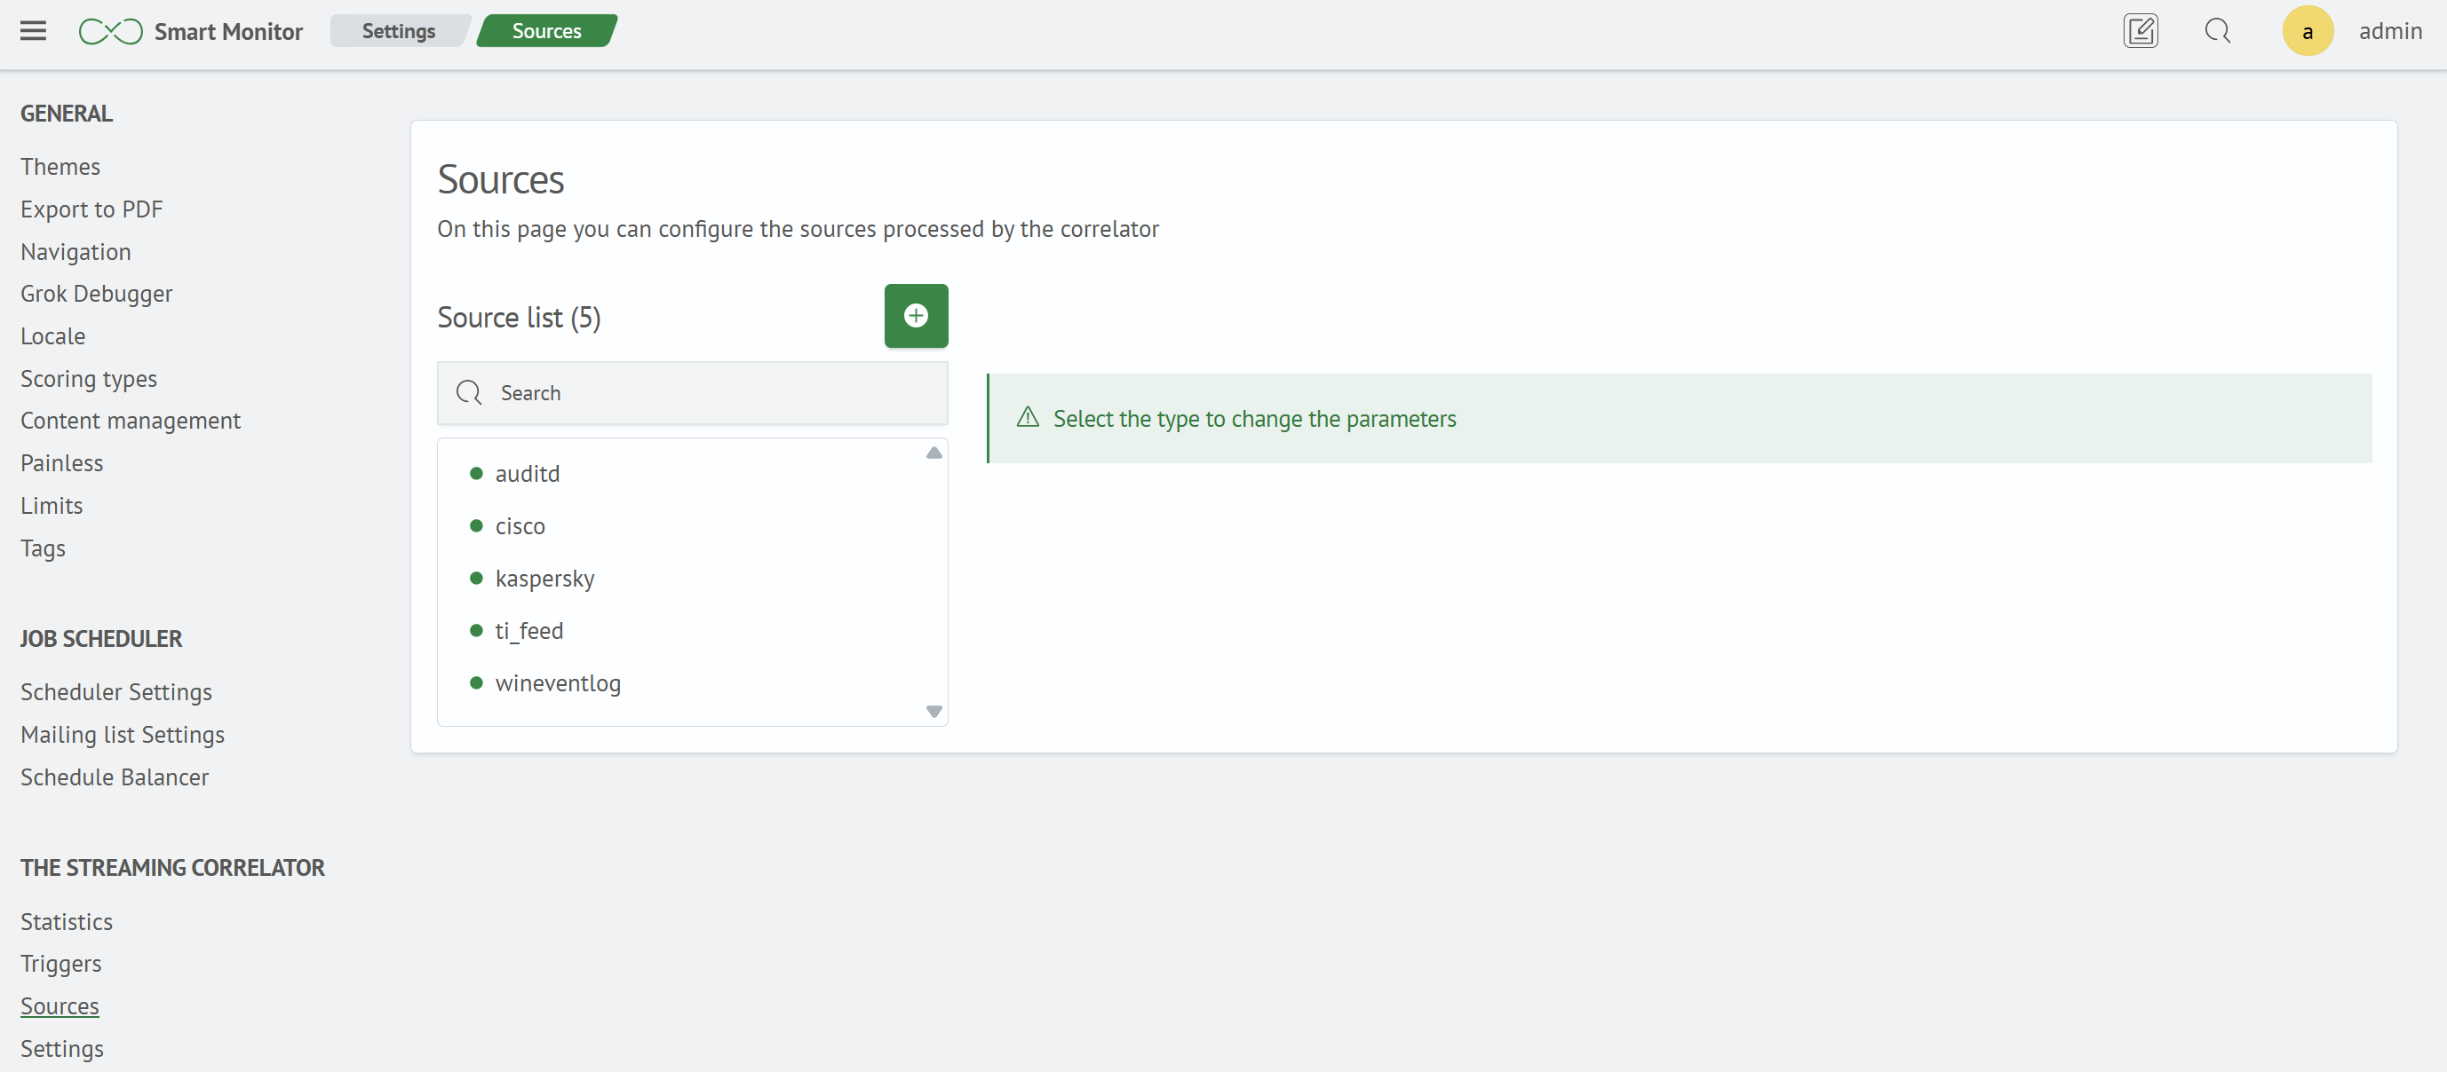2447x1072 pixels.
Task: Select the kaspersky source
Action: click(x=544, y=579)
